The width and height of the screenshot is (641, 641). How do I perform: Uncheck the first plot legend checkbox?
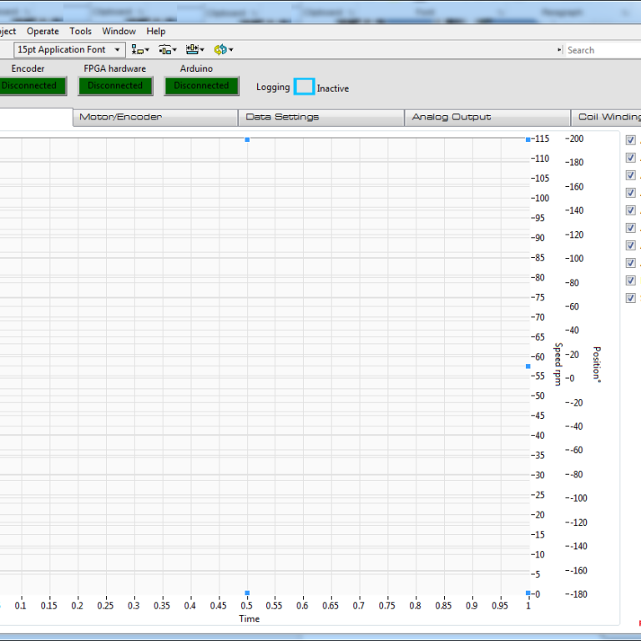click(x=631, y=140)
